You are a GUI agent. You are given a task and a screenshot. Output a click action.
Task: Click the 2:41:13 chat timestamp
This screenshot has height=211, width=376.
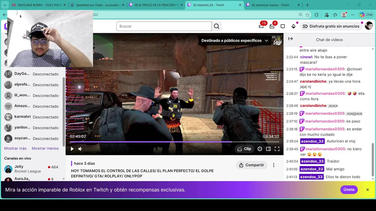[x=292, y=177]
